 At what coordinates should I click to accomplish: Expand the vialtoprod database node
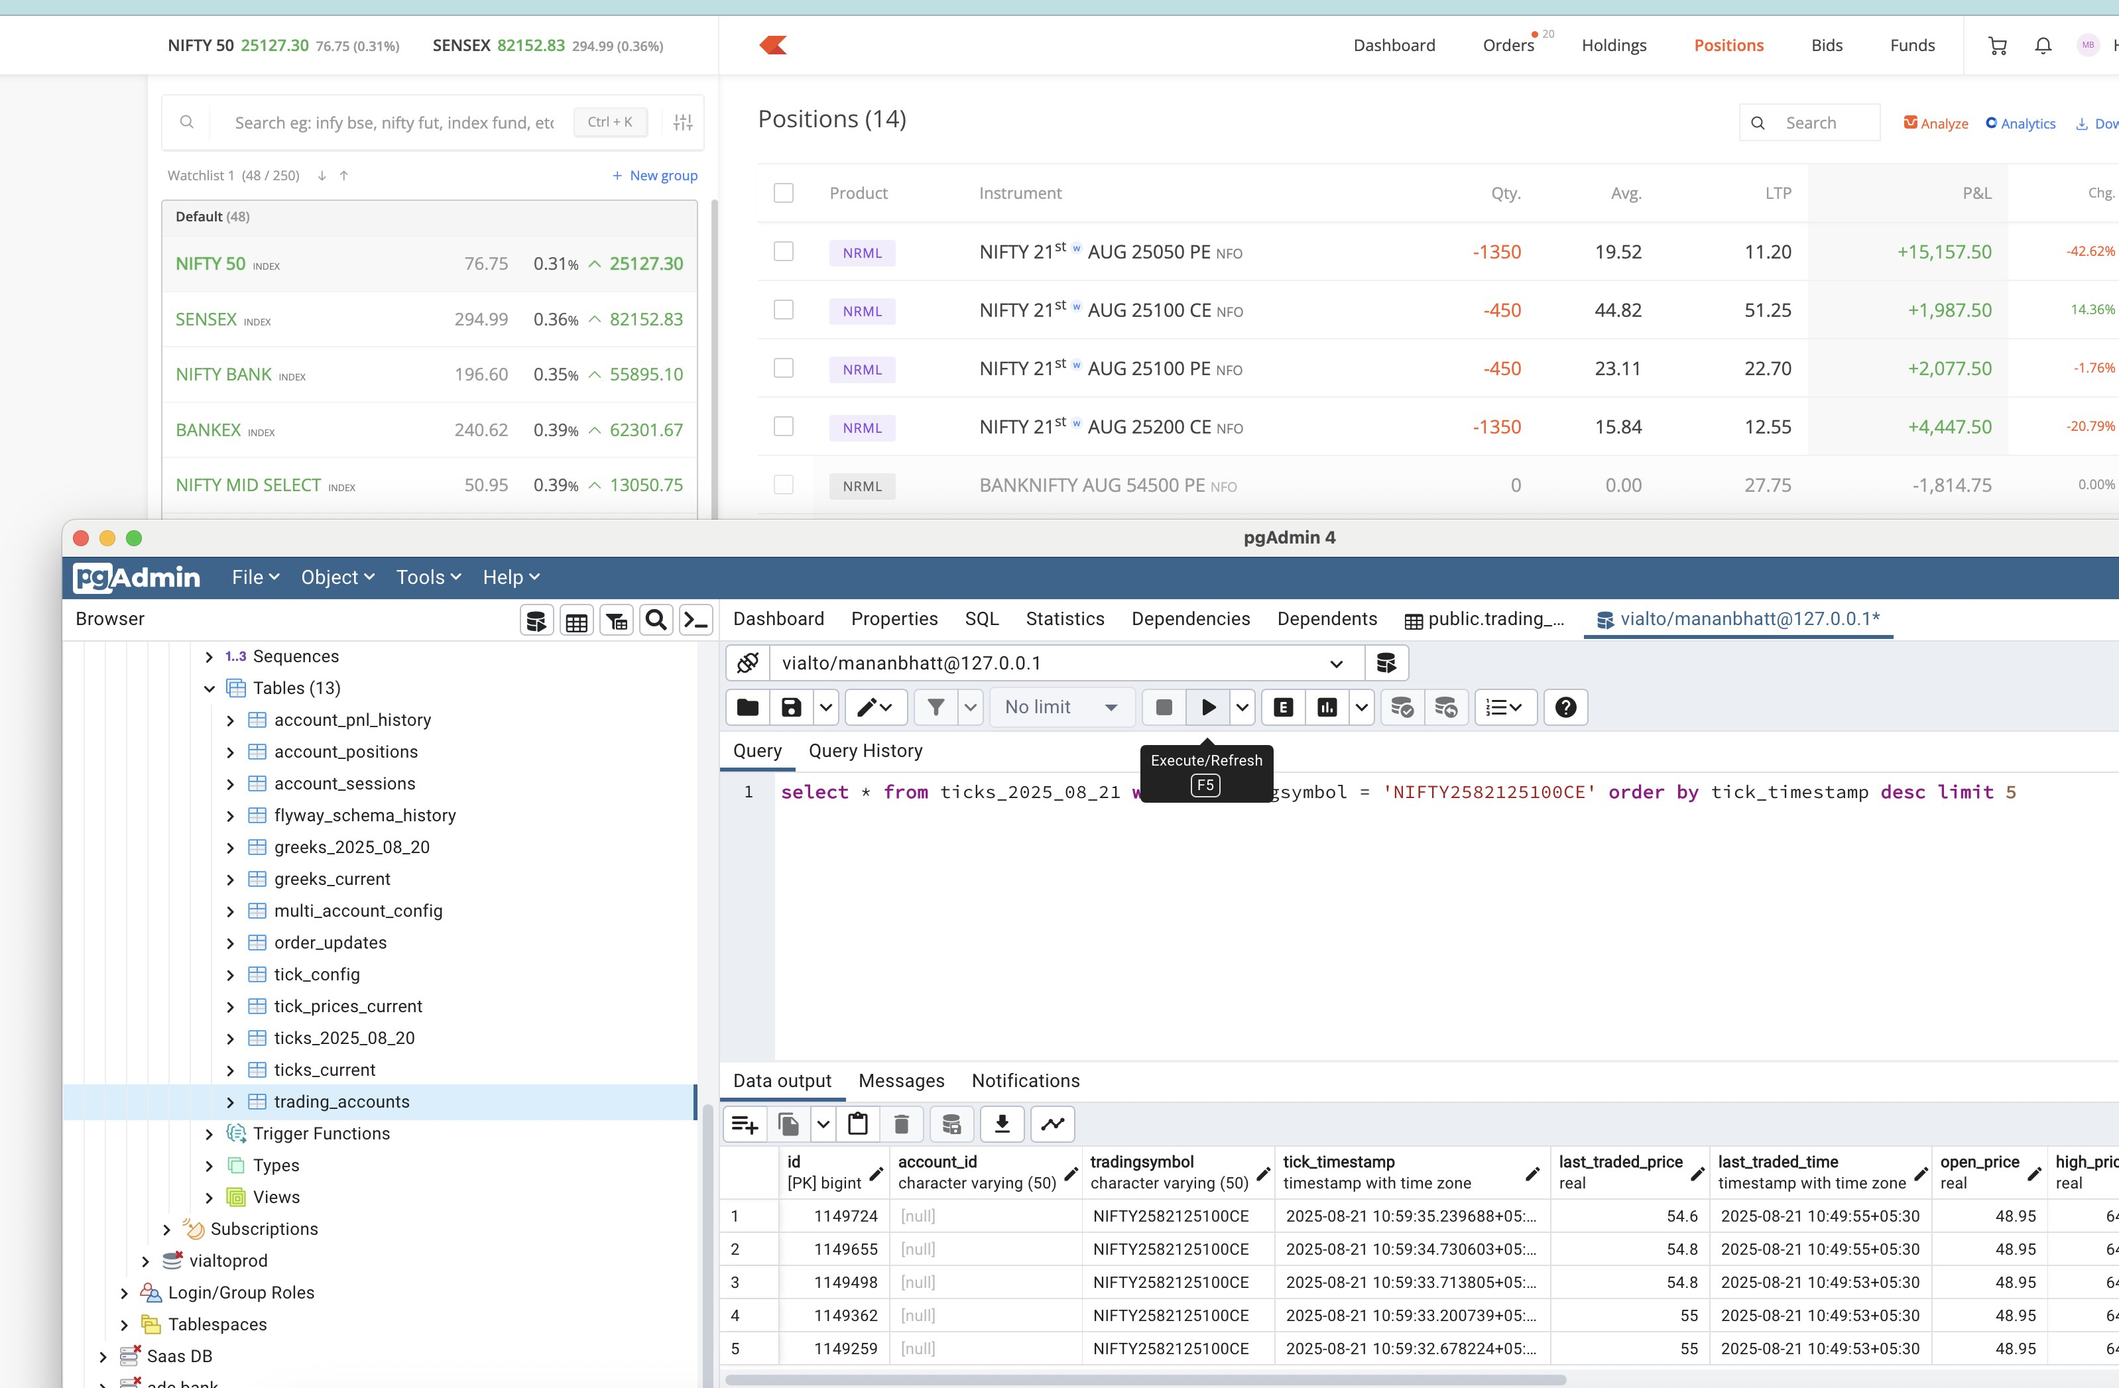coord(146,1261)
